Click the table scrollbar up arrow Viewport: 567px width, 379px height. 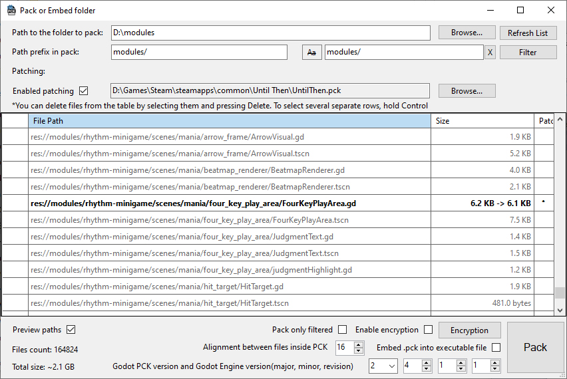[x=560, y=119]
